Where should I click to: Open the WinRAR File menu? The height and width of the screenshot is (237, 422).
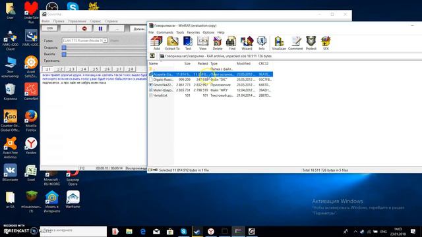point(151,32)
